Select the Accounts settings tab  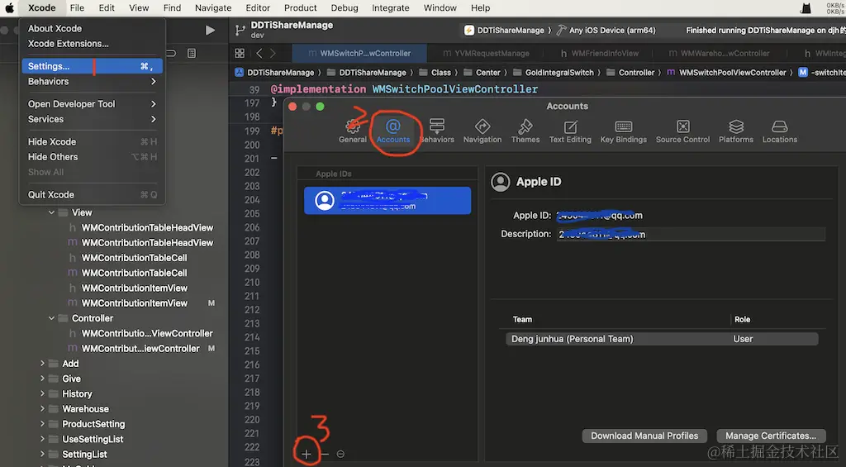[x=392, y=131]
